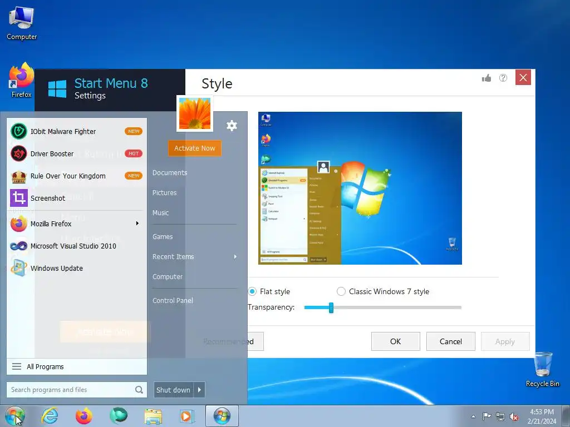Select the Start Menu 8 taskbar button
570x427 pixels.
tap(222, 416)
